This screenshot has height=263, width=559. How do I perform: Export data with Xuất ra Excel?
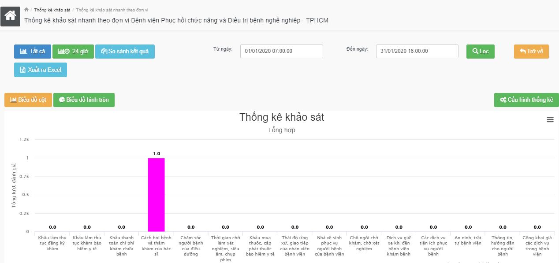(41, 70)
